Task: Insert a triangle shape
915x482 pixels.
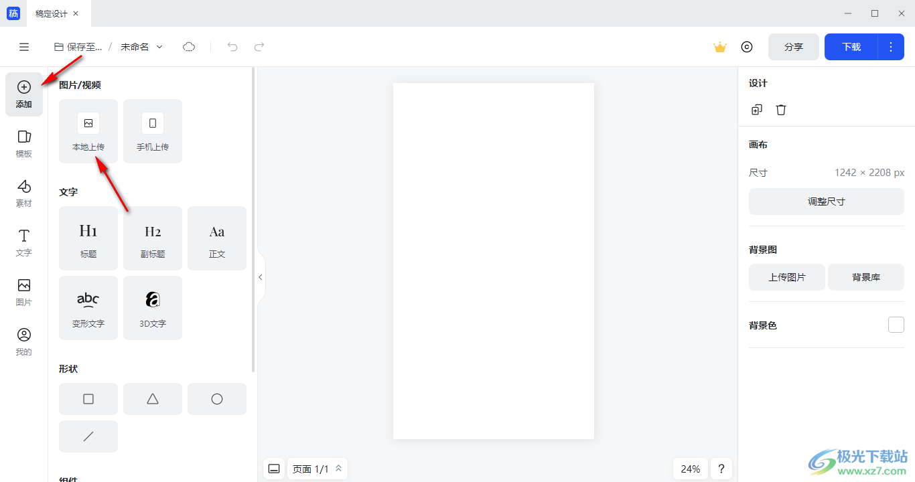Action: click(x=153, y=399)
